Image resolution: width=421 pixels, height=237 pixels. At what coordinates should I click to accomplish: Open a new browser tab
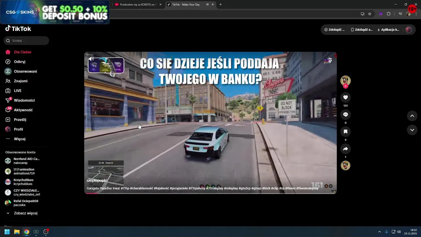220,5
